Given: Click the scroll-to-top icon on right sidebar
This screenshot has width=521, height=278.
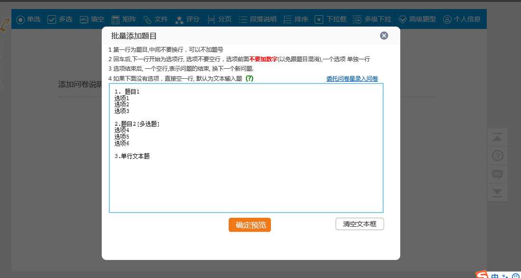Looking at the screenshot, I should pyautogui.click(x=497, y=138).
